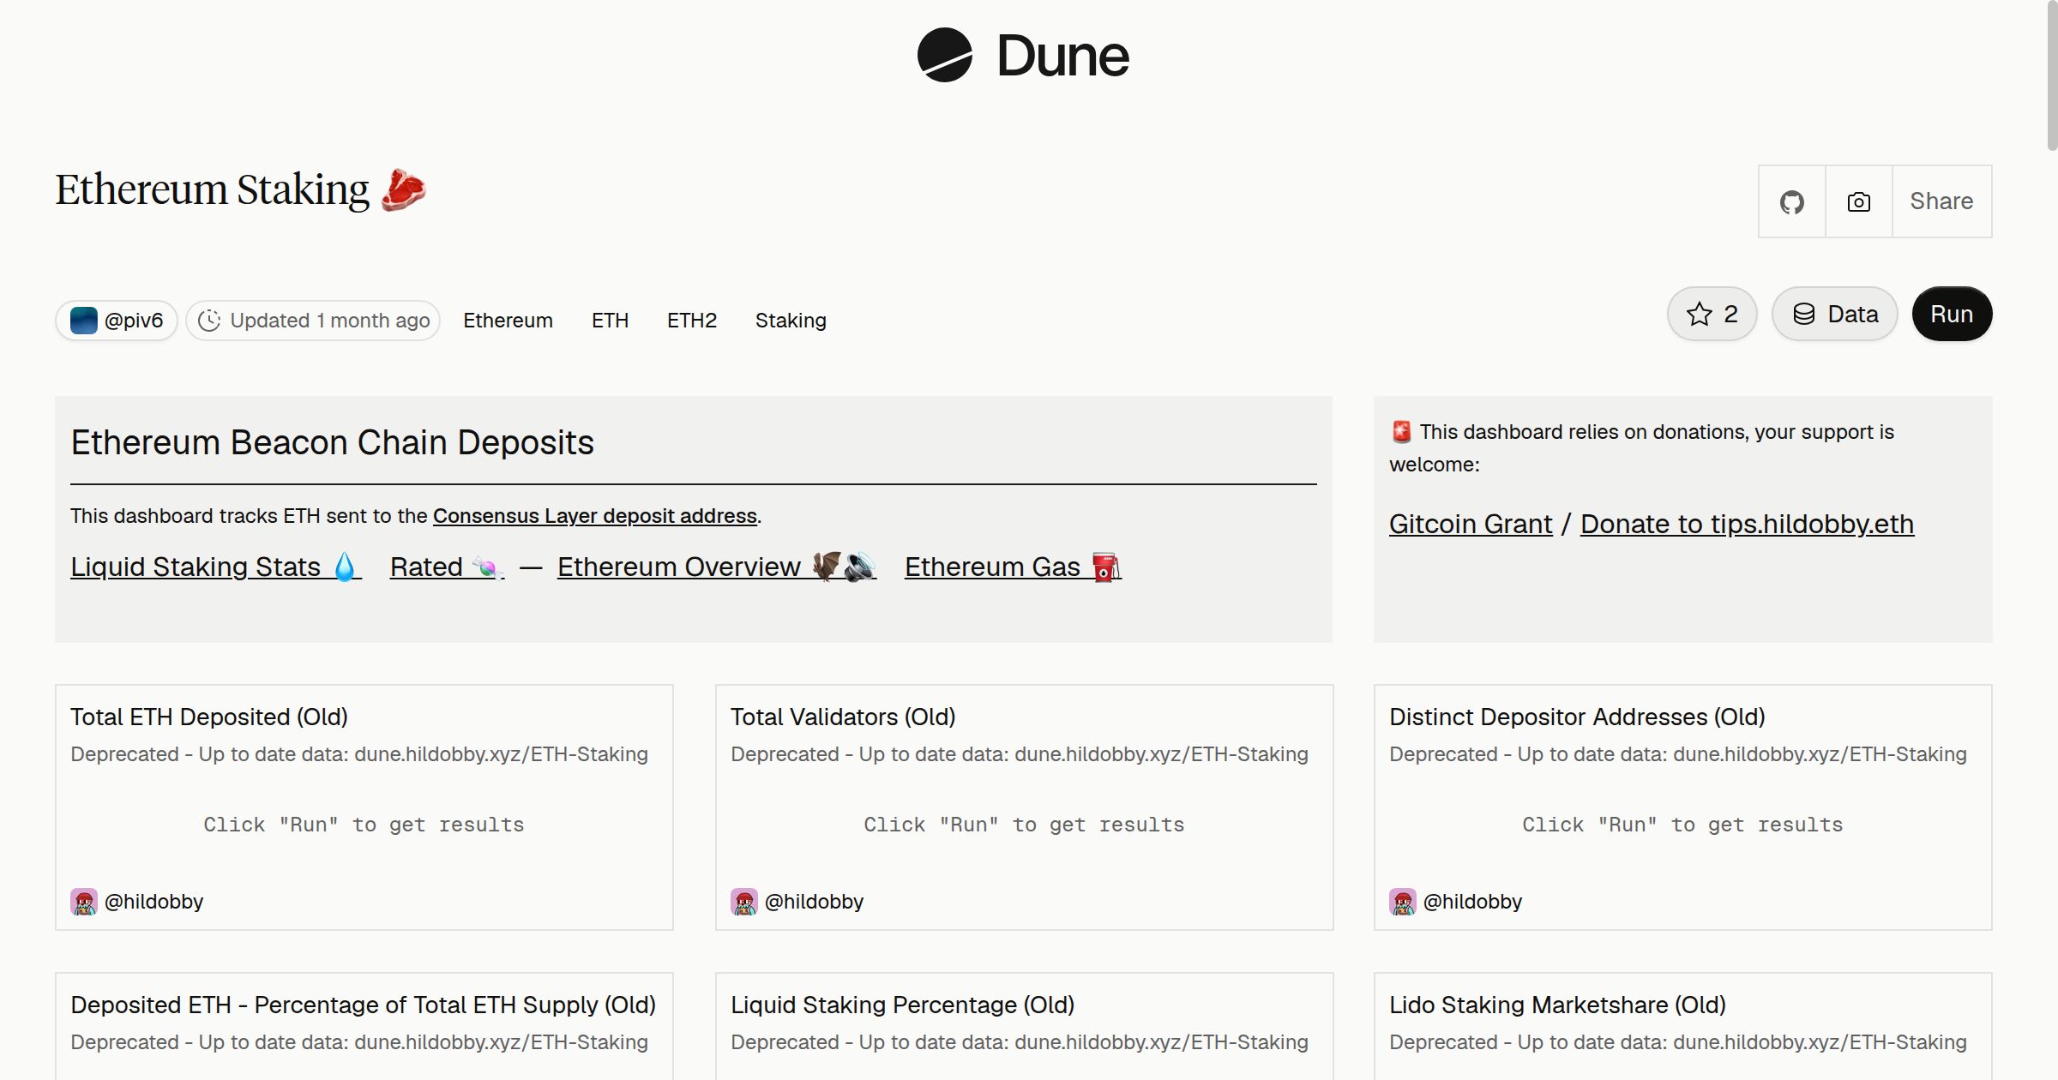This screenshot has height=1080, width=2058.
Task: Open the Liquid Staking Stats link
Action: [216, 567]
